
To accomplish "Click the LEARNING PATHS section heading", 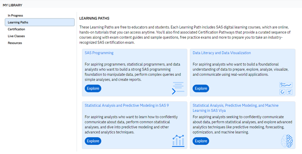I will click(x=94, y=18).
